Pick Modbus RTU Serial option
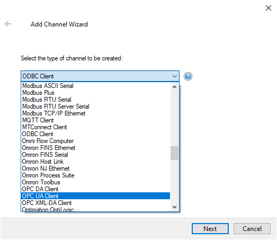Screen dimensions: 277x240 [x=95, y=100]
